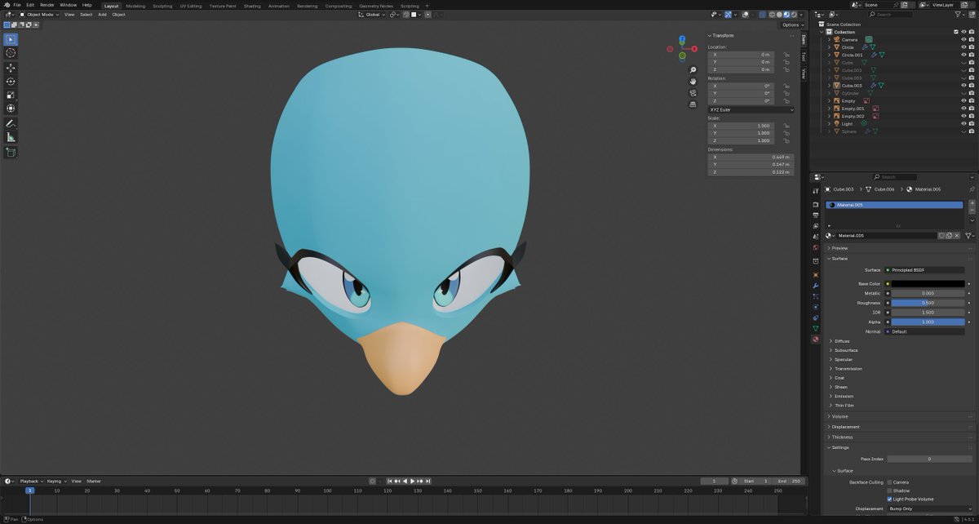Switch perspective/orthographic grid icon

[693, 104]
